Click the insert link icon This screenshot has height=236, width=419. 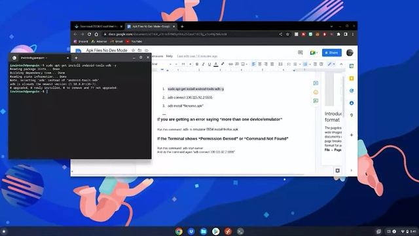click(230, 64)
